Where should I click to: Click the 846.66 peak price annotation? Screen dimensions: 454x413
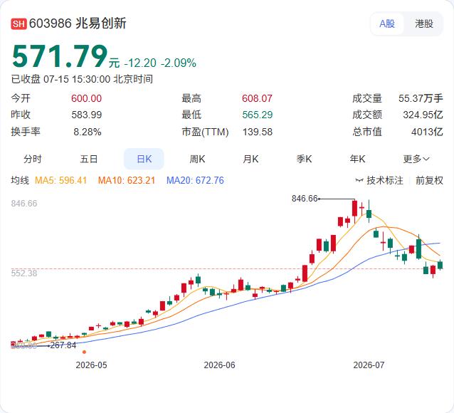pyautogui.click(x=305, y=199)
